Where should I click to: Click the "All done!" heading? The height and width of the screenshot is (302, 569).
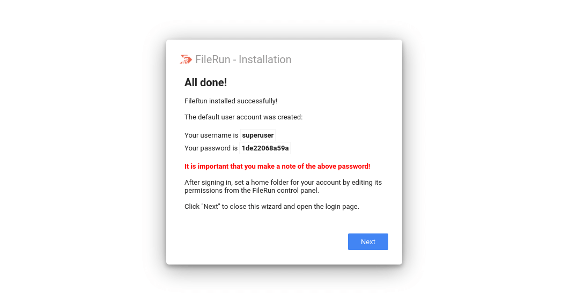point(205,82)
